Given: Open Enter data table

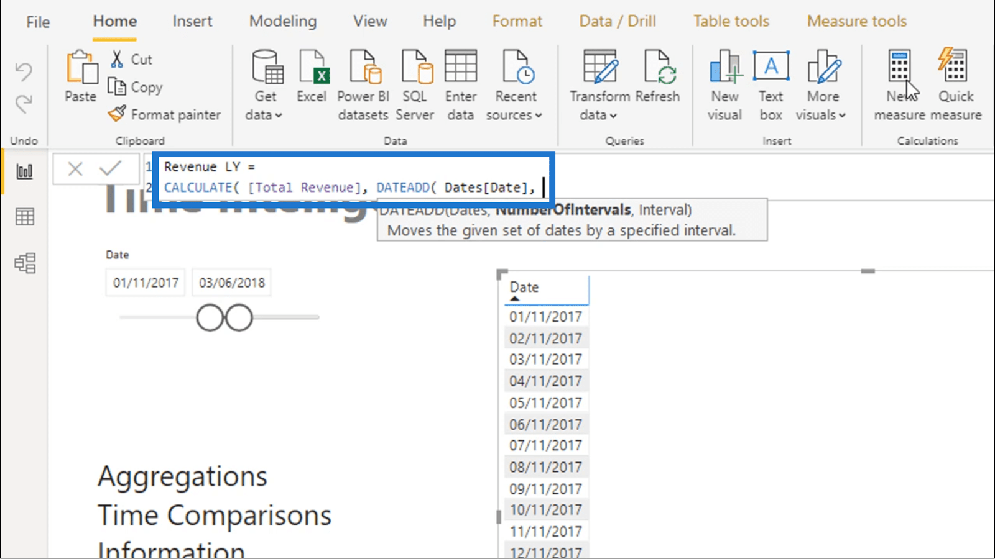Looking at the screenshot, I should 460,86.
